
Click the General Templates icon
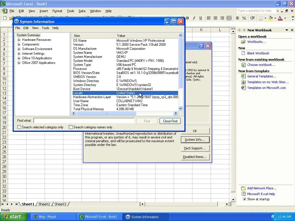pos(243,76)
